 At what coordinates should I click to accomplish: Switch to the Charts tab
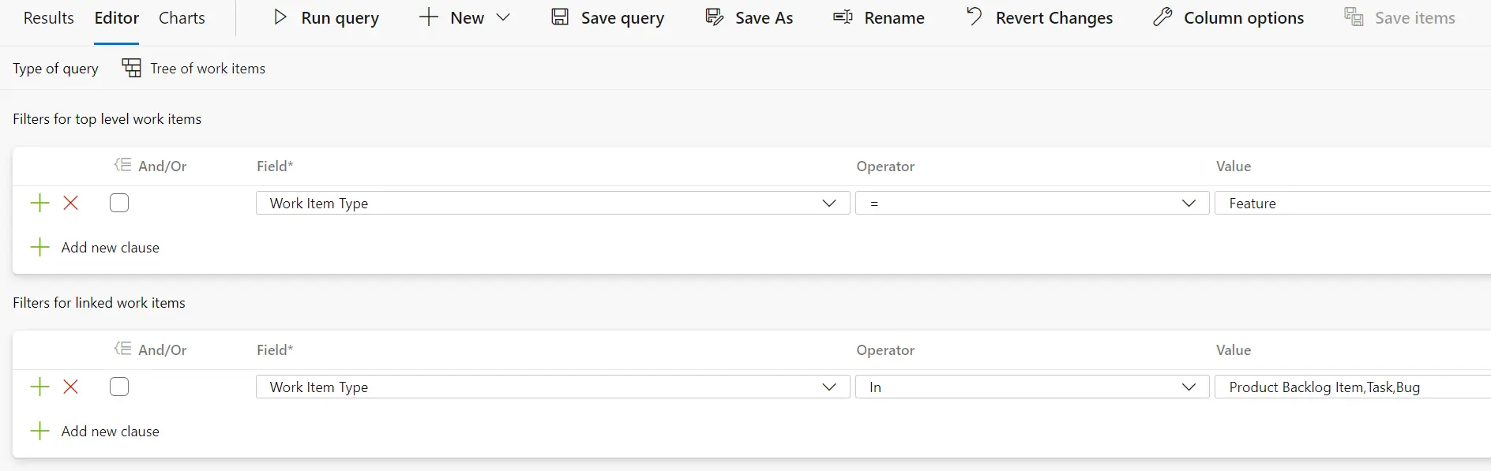coord(181,17)
